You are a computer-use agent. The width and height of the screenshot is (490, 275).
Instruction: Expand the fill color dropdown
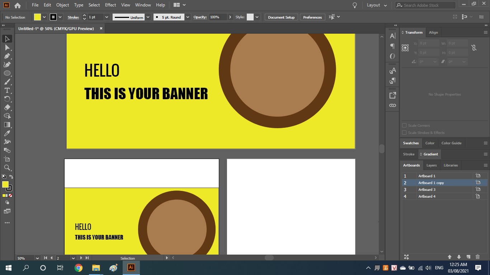tap(44, 17)
